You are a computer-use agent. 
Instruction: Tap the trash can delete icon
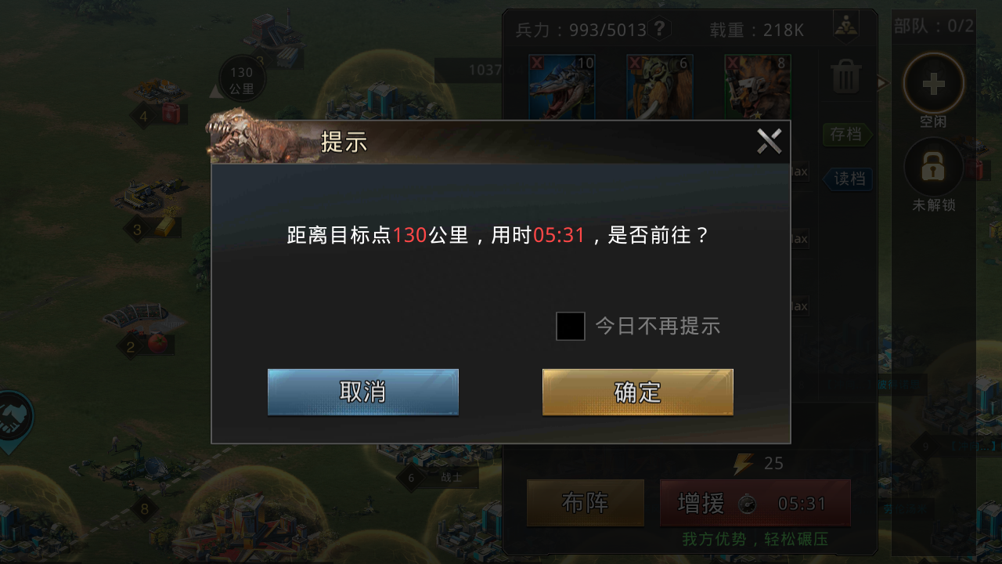click(846, 77)
